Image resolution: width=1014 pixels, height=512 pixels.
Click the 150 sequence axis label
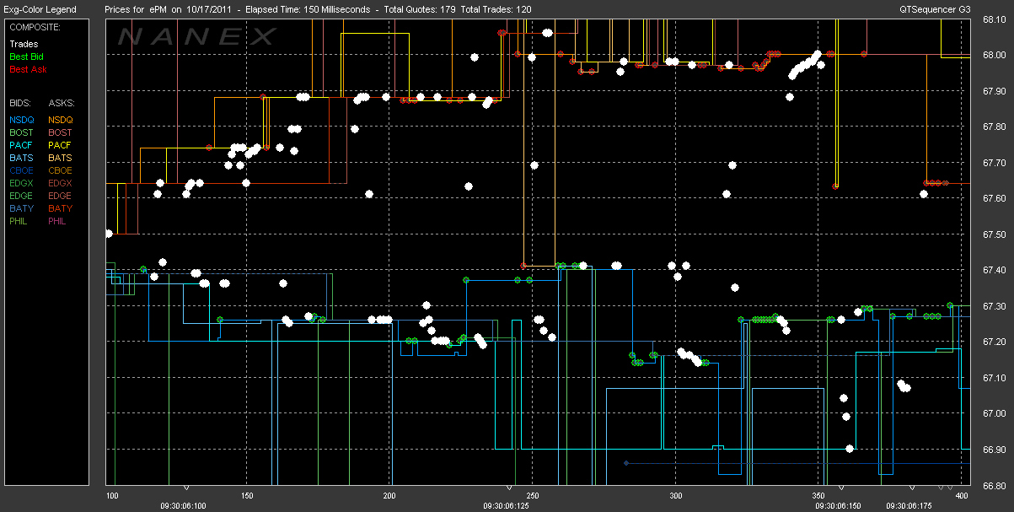click(x=247, y=495)
